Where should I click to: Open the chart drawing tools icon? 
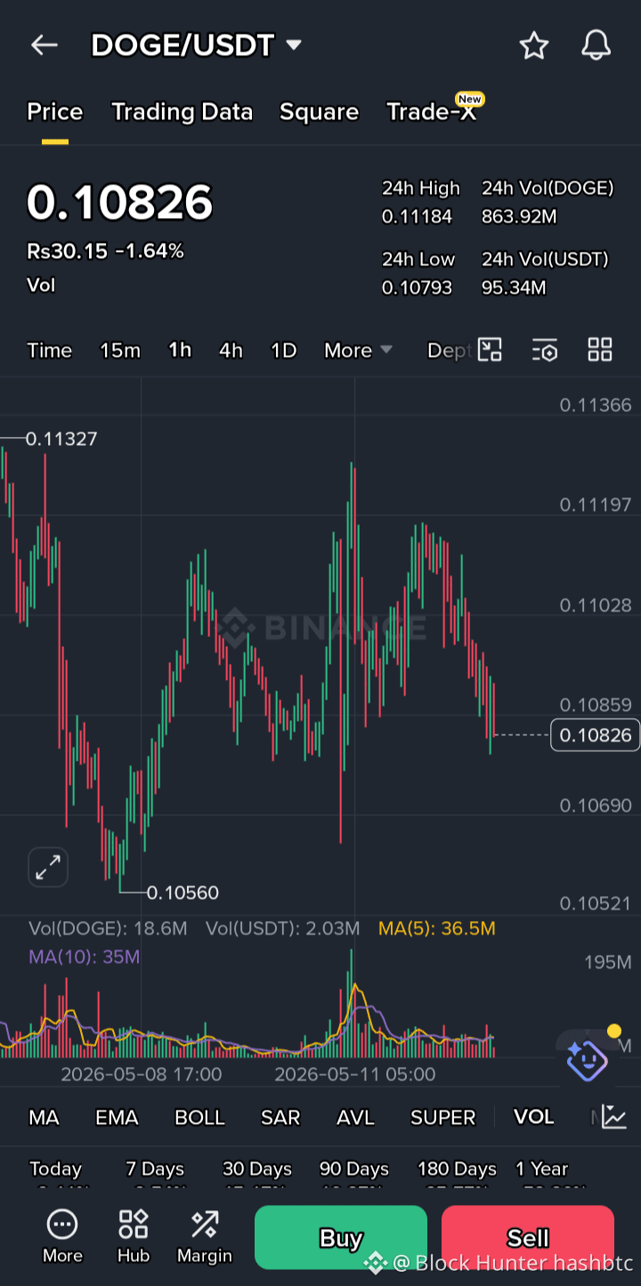point(490,350)
